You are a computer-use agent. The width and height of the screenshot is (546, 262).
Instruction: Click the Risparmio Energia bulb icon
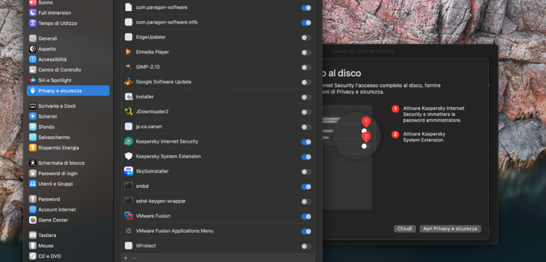point(33,148)
